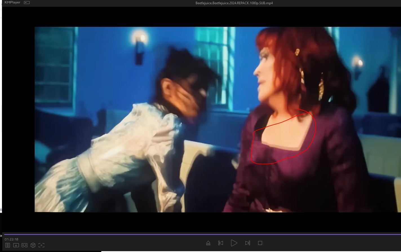Image resolution: width=401 pixels, height=252 pixels.
Task: Toggle the compact mode icon beside KMPlayer
Action: pyautogui.click(x=27, y=3)
